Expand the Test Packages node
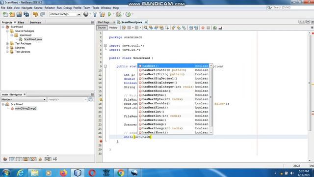Viewport: 314px width, 177px height. [7, 44]
